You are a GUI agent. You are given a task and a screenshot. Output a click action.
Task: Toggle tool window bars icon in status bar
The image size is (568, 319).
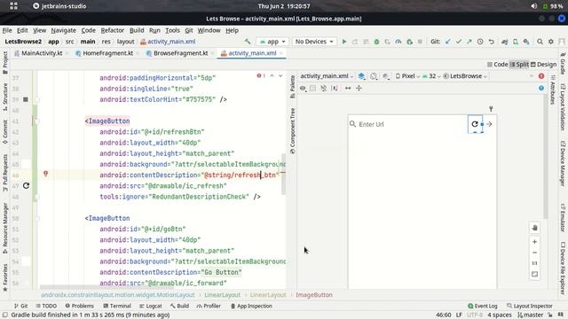[5, 315]
